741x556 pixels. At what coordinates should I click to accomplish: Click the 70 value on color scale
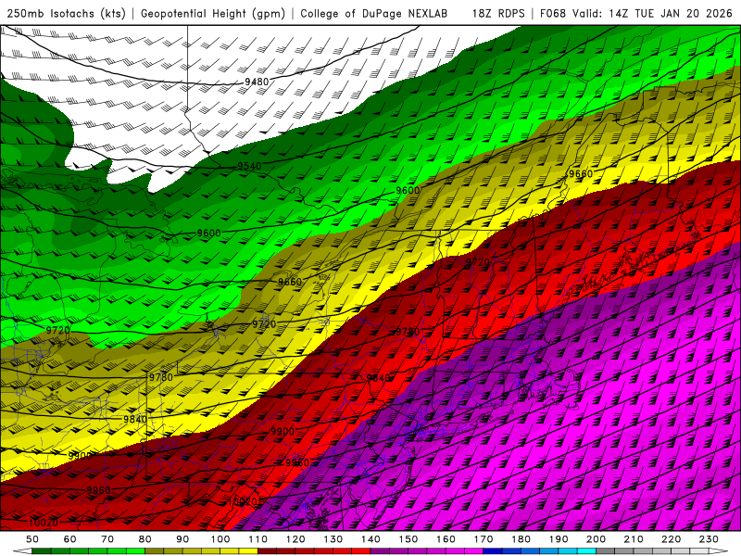(x=107, y=539)
